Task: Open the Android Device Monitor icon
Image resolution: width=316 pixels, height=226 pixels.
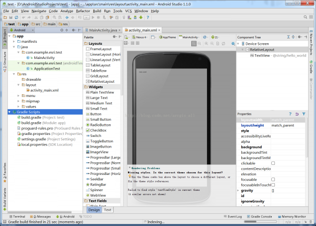Action: 141,17
